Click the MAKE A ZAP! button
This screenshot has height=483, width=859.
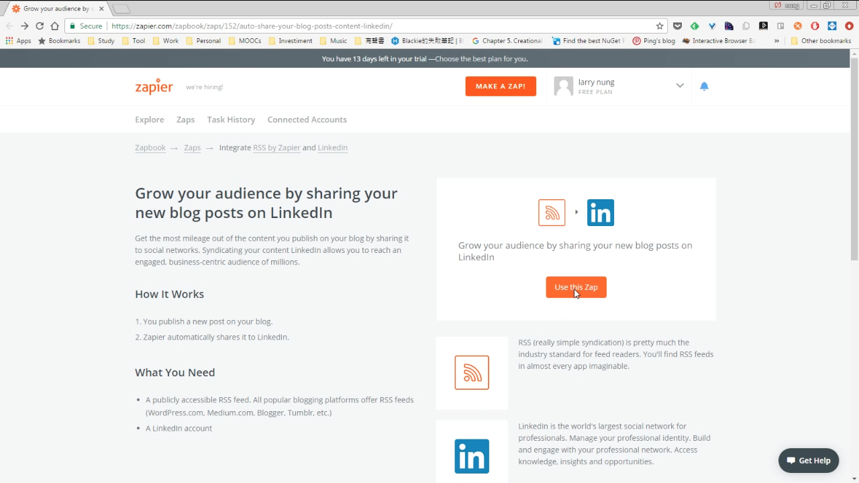(x=501, y=86)
